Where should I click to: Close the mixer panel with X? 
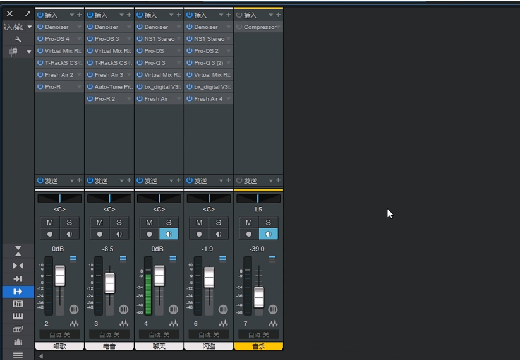[x=9, y=14]
